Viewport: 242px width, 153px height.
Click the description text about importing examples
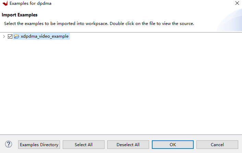point(99,24)
